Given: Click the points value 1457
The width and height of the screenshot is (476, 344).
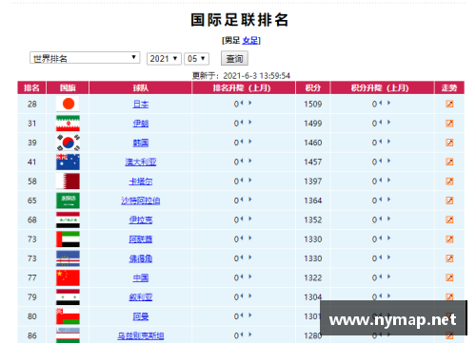Looking at the screenshot, I should tap(313, 162).
